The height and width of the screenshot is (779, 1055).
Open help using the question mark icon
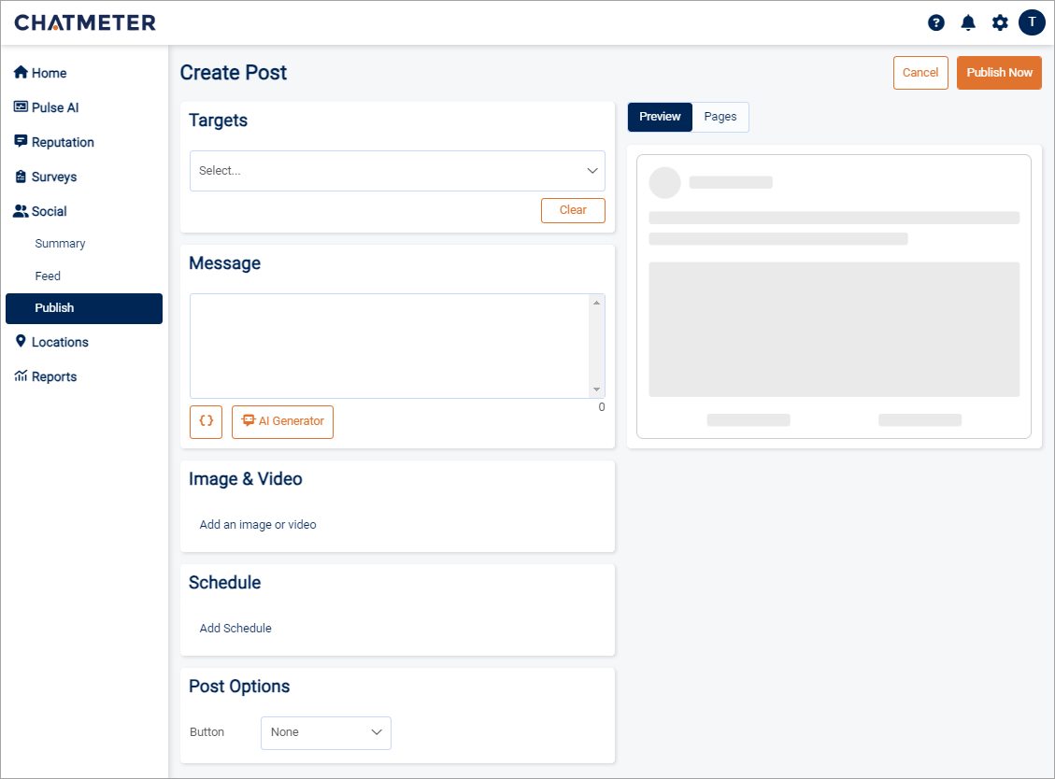pyautogui.click(x=935, y=22)
